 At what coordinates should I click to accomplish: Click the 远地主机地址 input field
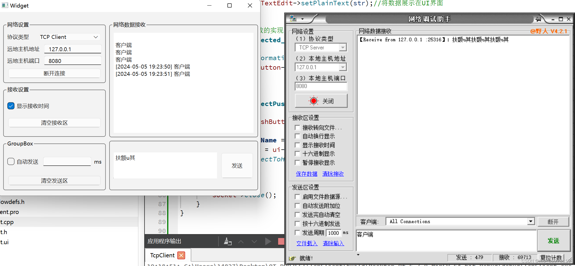point(73,49)
